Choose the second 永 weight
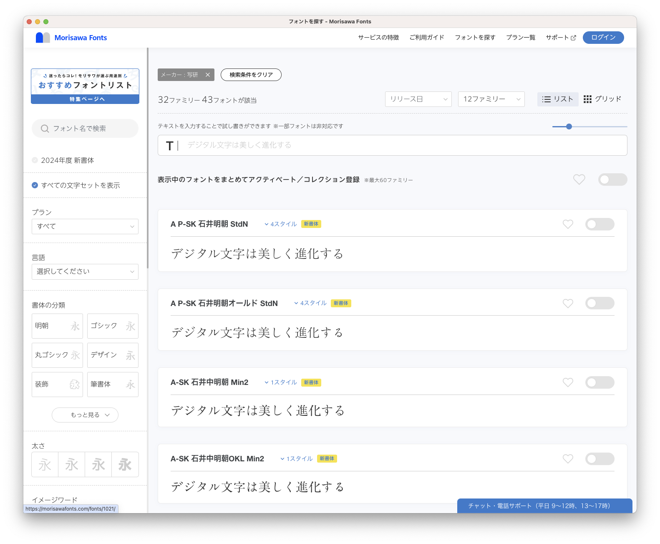This screenshot has width=660, height=544. [x=72, y=464]
